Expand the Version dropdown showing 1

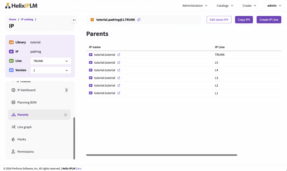click(51, 70)
